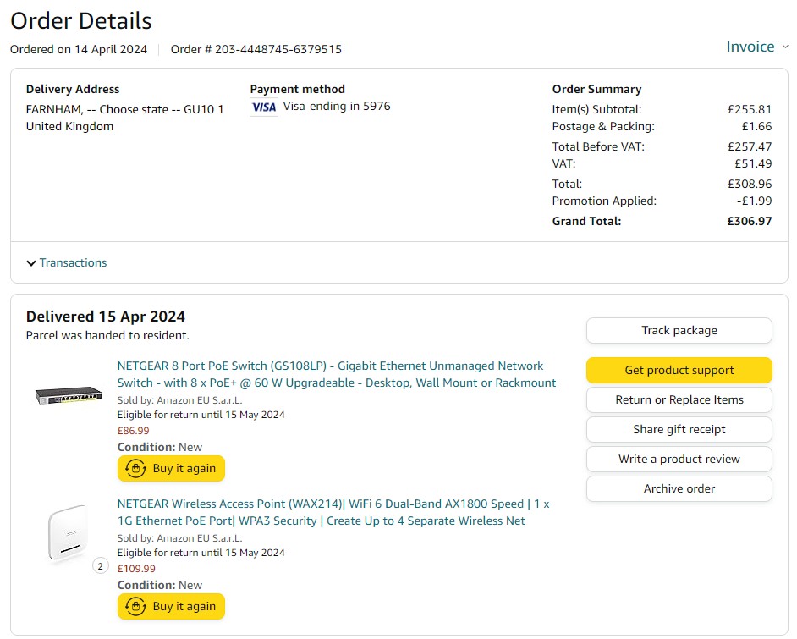
Task: Click Write a product review
Action: pyautogui.click(x=679, y=459)
